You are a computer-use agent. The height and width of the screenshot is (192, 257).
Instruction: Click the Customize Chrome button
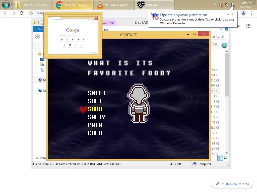pyautogui.click(x=232, y=184)
